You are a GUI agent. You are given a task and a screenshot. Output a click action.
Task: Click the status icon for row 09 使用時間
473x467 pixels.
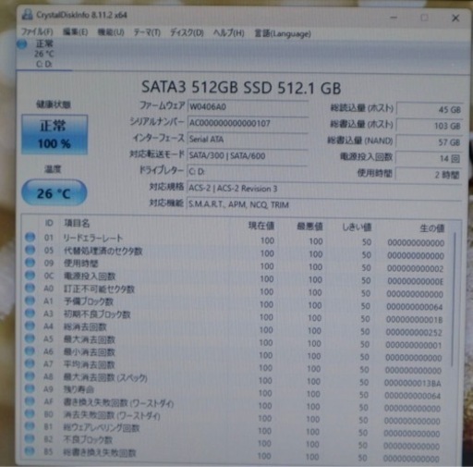pyautogui.click(x=30, y=263)
